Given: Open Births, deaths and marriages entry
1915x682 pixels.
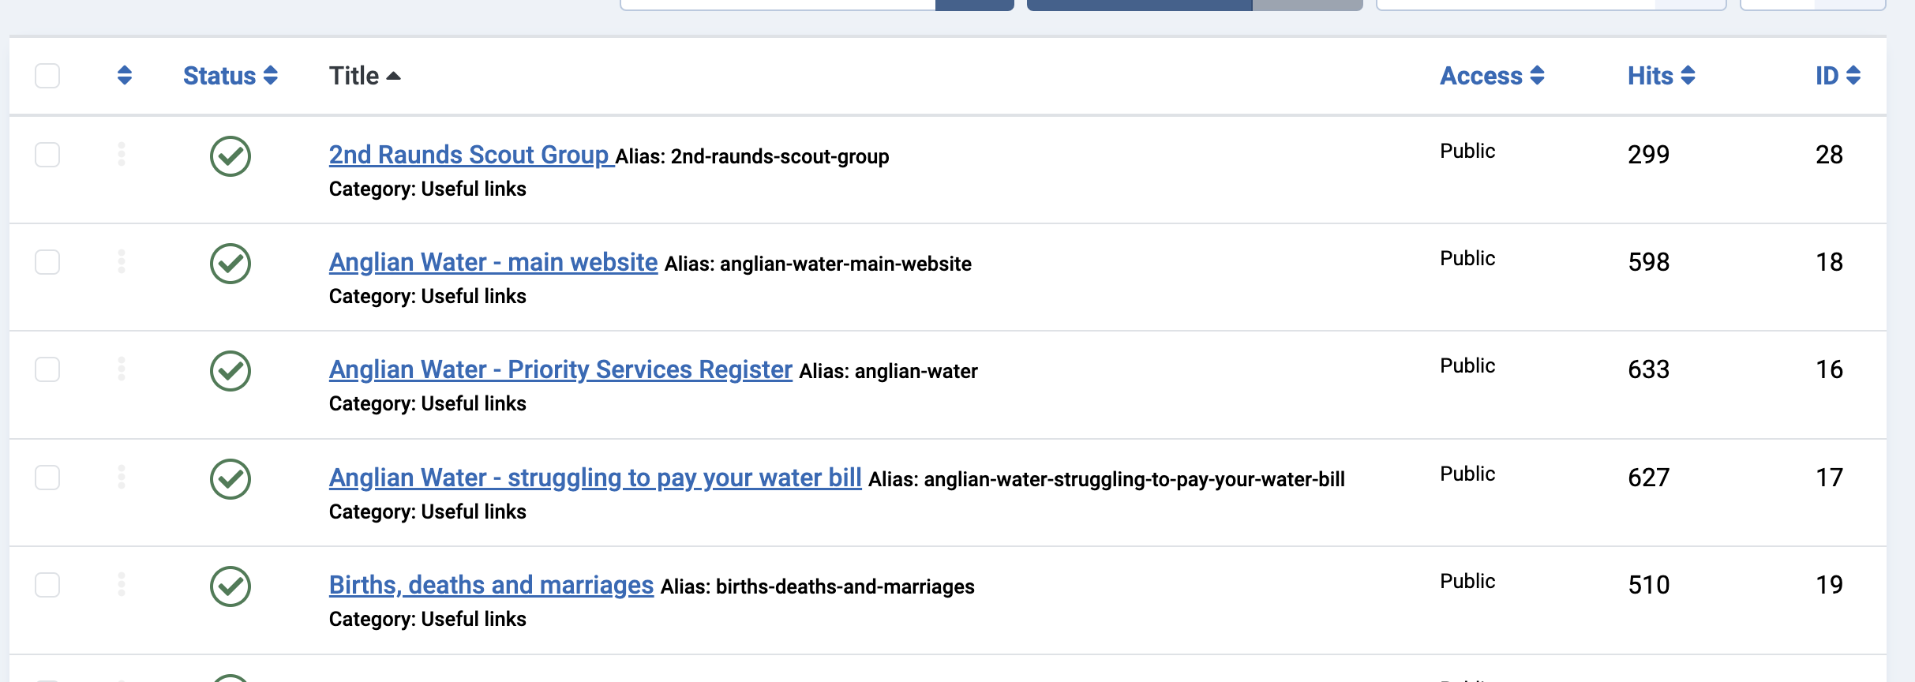Looking at the screenshot, I should click(x=491, y=585).
